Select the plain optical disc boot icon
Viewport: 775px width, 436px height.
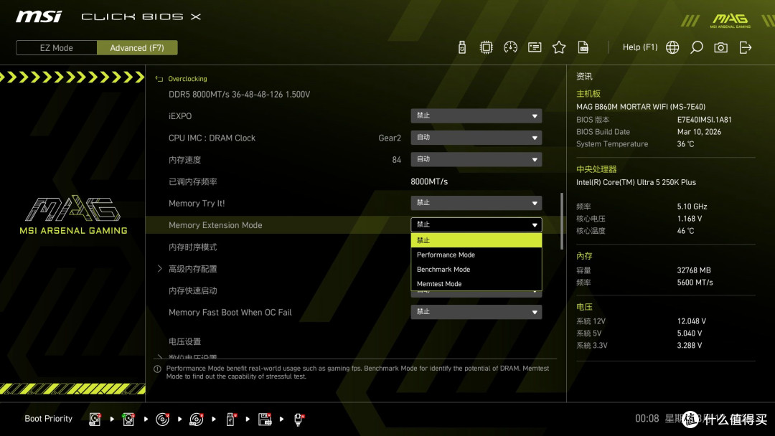(163, 420)
